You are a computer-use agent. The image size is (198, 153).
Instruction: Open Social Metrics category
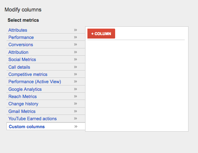tap(22, 60)
